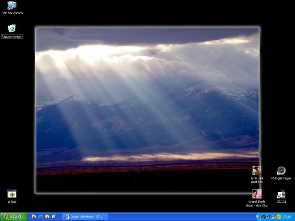Viewport: 295px width, 221px height.
Task: Click first quick launch folder icon
Action: (34, 217)
